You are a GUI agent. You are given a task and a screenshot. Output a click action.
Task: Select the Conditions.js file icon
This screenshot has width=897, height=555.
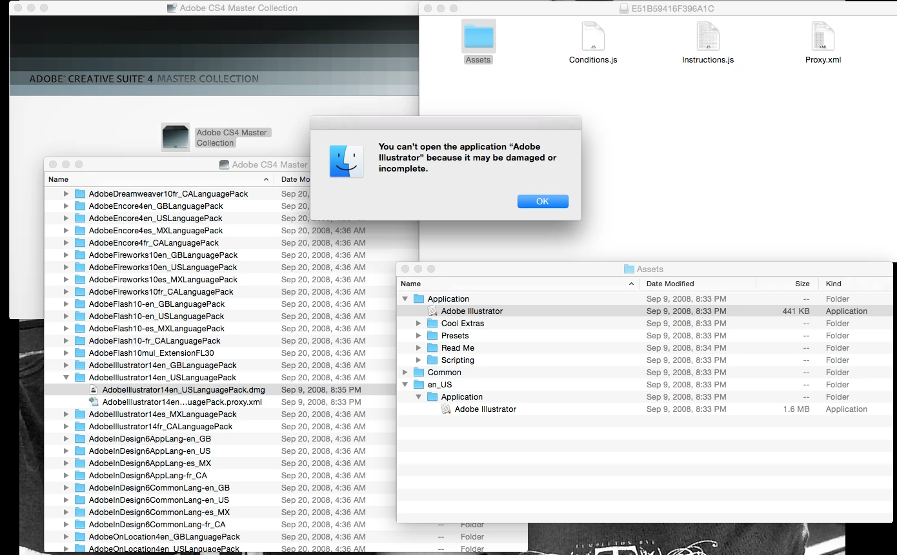pyautogui.click(x=593, y=36)
